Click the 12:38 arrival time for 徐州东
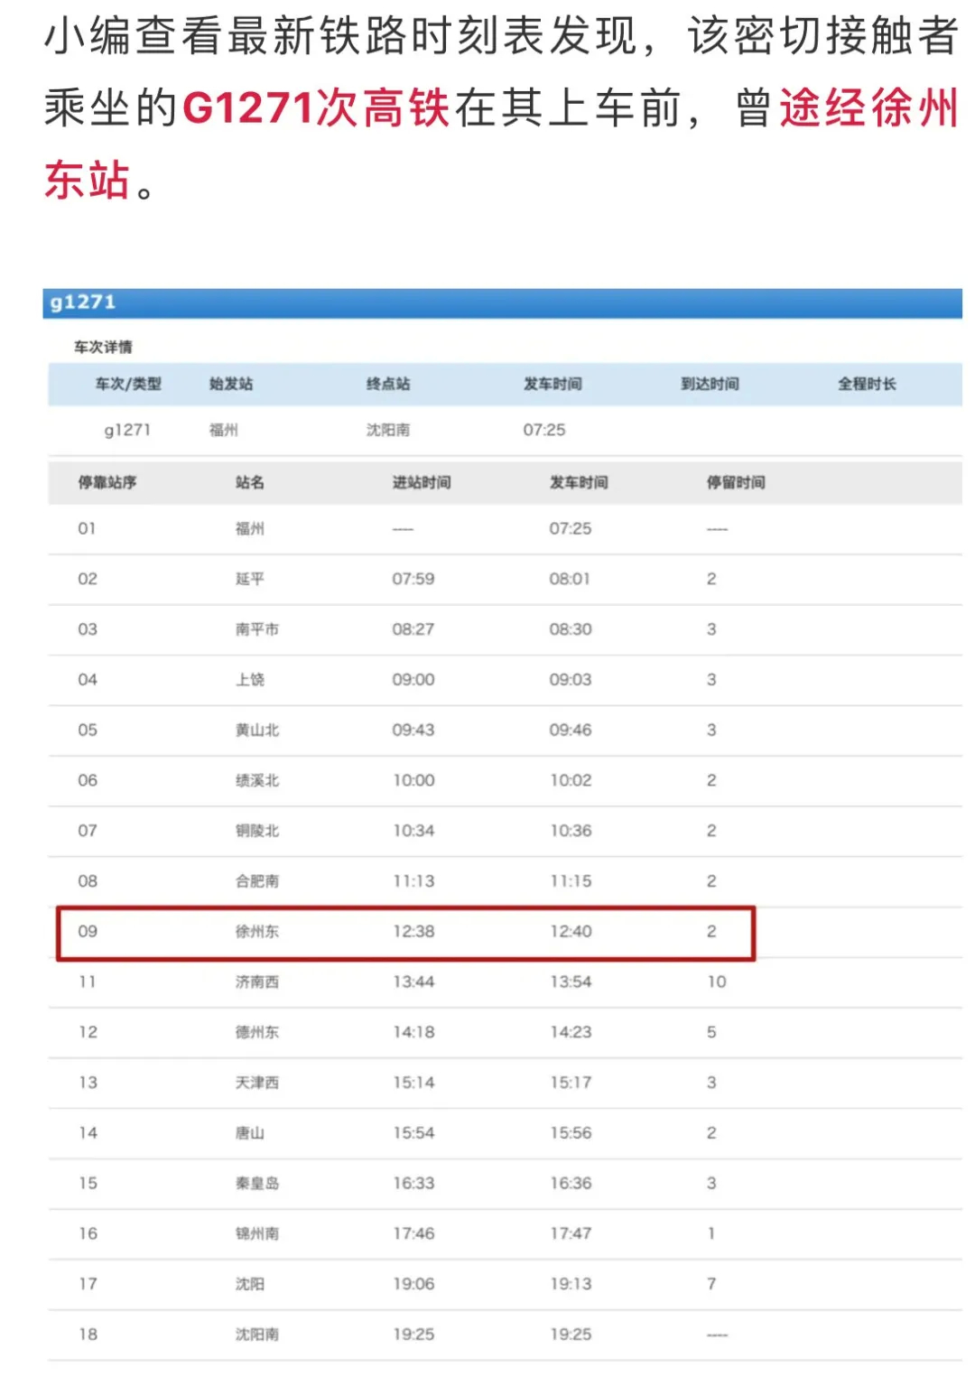Screen dimensions: 975x1386 413,931
